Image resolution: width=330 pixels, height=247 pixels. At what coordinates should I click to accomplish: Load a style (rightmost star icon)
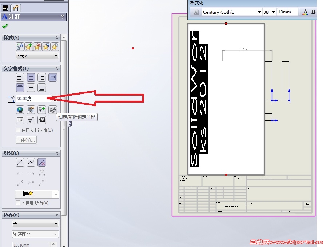55,47
